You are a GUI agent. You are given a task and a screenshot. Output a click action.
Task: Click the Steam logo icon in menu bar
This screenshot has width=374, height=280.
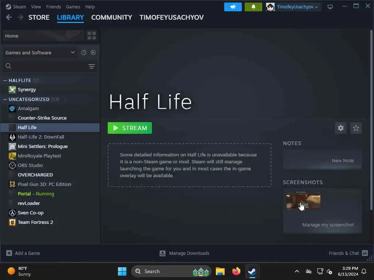(8, 7)
